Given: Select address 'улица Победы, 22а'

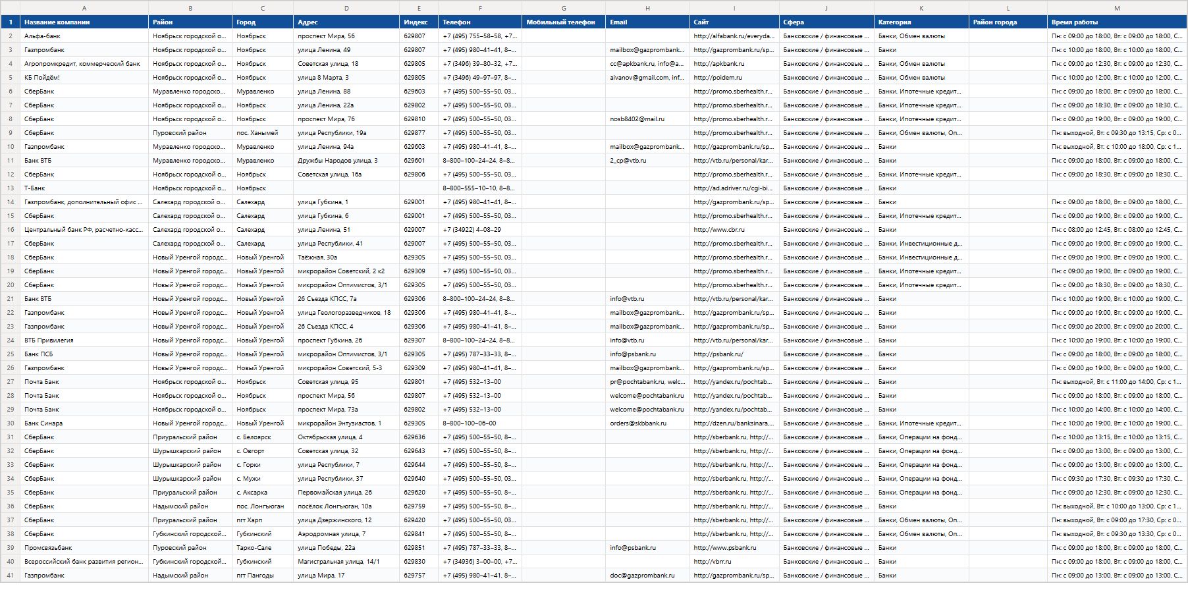Looking at the screenshot, I should coord(346,548).
